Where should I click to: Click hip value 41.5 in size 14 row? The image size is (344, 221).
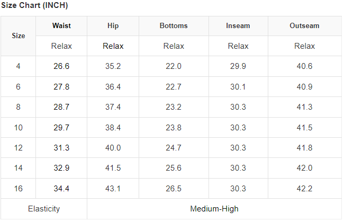[x=113, y=168]
